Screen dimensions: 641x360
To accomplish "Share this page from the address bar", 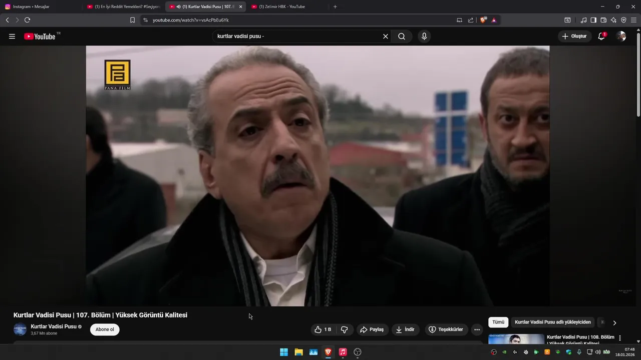I will [x=471, y=20].
